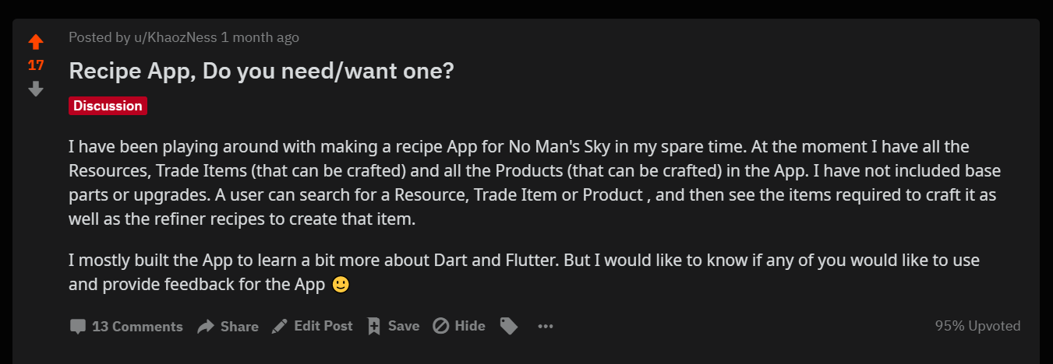1053x364 pixels.
Task: Click the tag icon for flair
Action: click(509, 327)
